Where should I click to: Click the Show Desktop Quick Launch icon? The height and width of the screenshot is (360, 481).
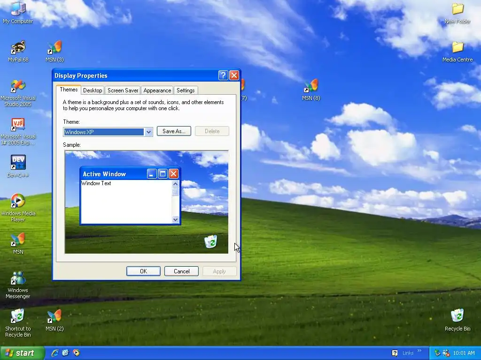(65, 353)
